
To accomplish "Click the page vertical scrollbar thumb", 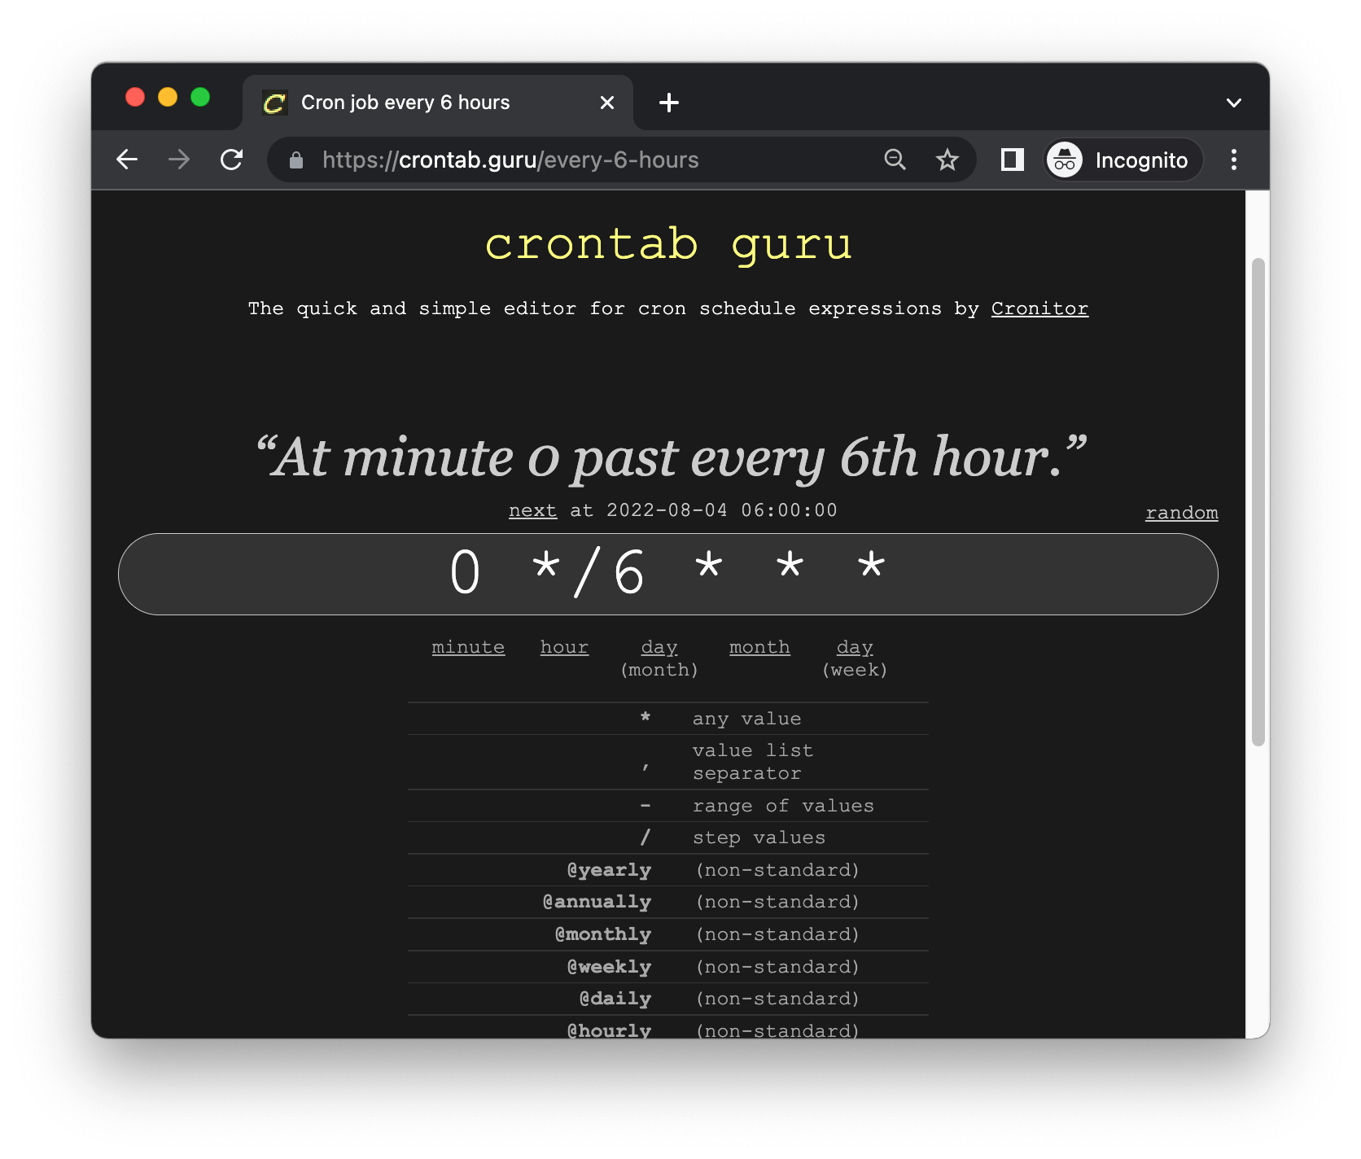I will click(x=1258, y=501).
